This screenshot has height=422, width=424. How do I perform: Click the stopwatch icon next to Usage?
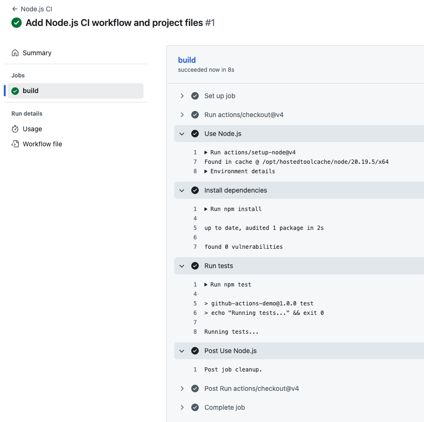16,129
